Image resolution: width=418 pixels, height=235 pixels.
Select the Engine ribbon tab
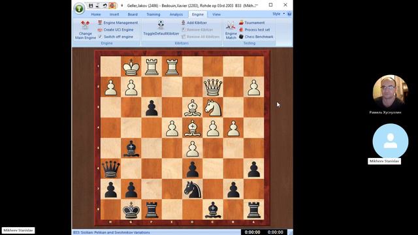click(197, 14)
